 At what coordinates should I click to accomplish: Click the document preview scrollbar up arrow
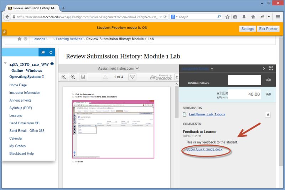[176, 84]
